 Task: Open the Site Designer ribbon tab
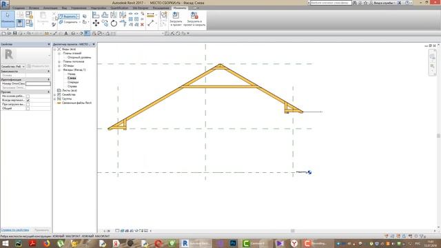click(x=141, y=8)
